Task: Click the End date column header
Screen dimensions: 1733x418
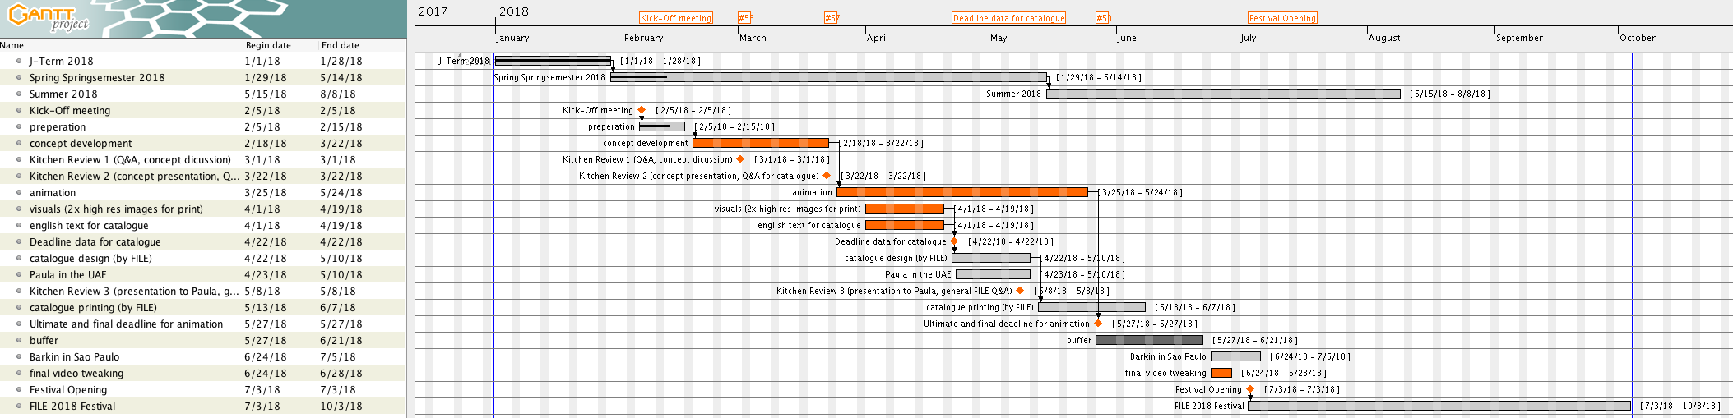Action: [341, 45]
